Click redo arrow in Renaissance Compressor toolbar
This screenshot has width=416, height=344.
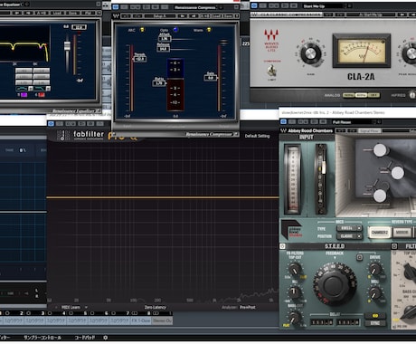(x=137, y=15)
